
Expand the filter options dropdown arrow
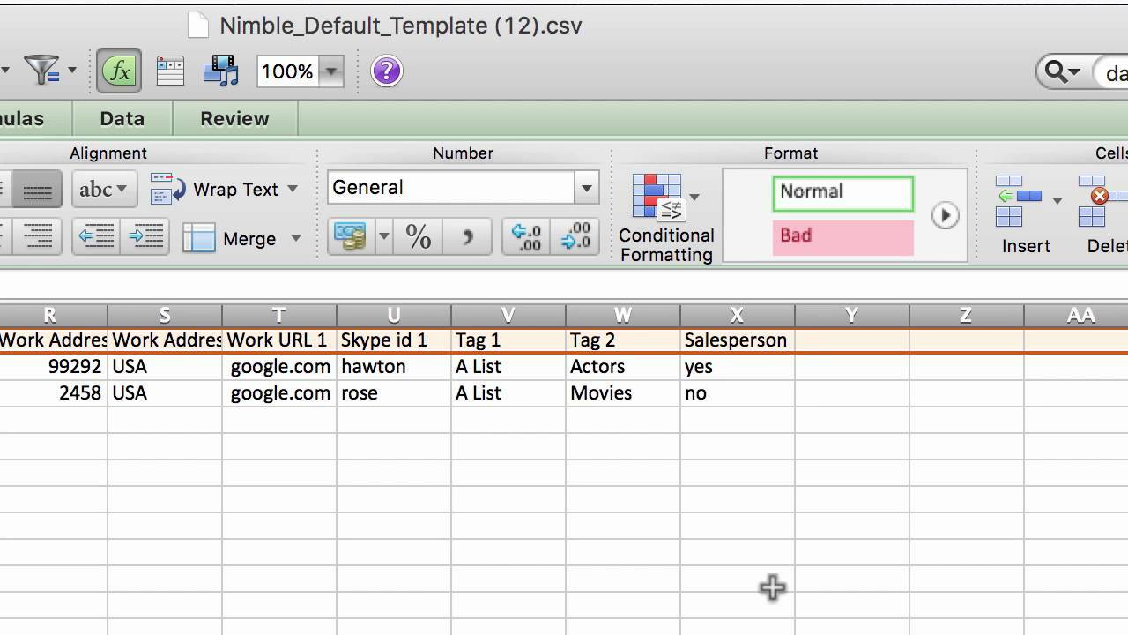point(70,69)
